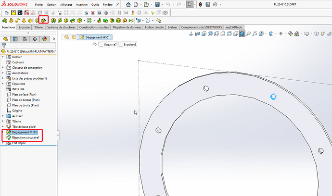Select Plan de face (Plan) in tree

(24, 94)
